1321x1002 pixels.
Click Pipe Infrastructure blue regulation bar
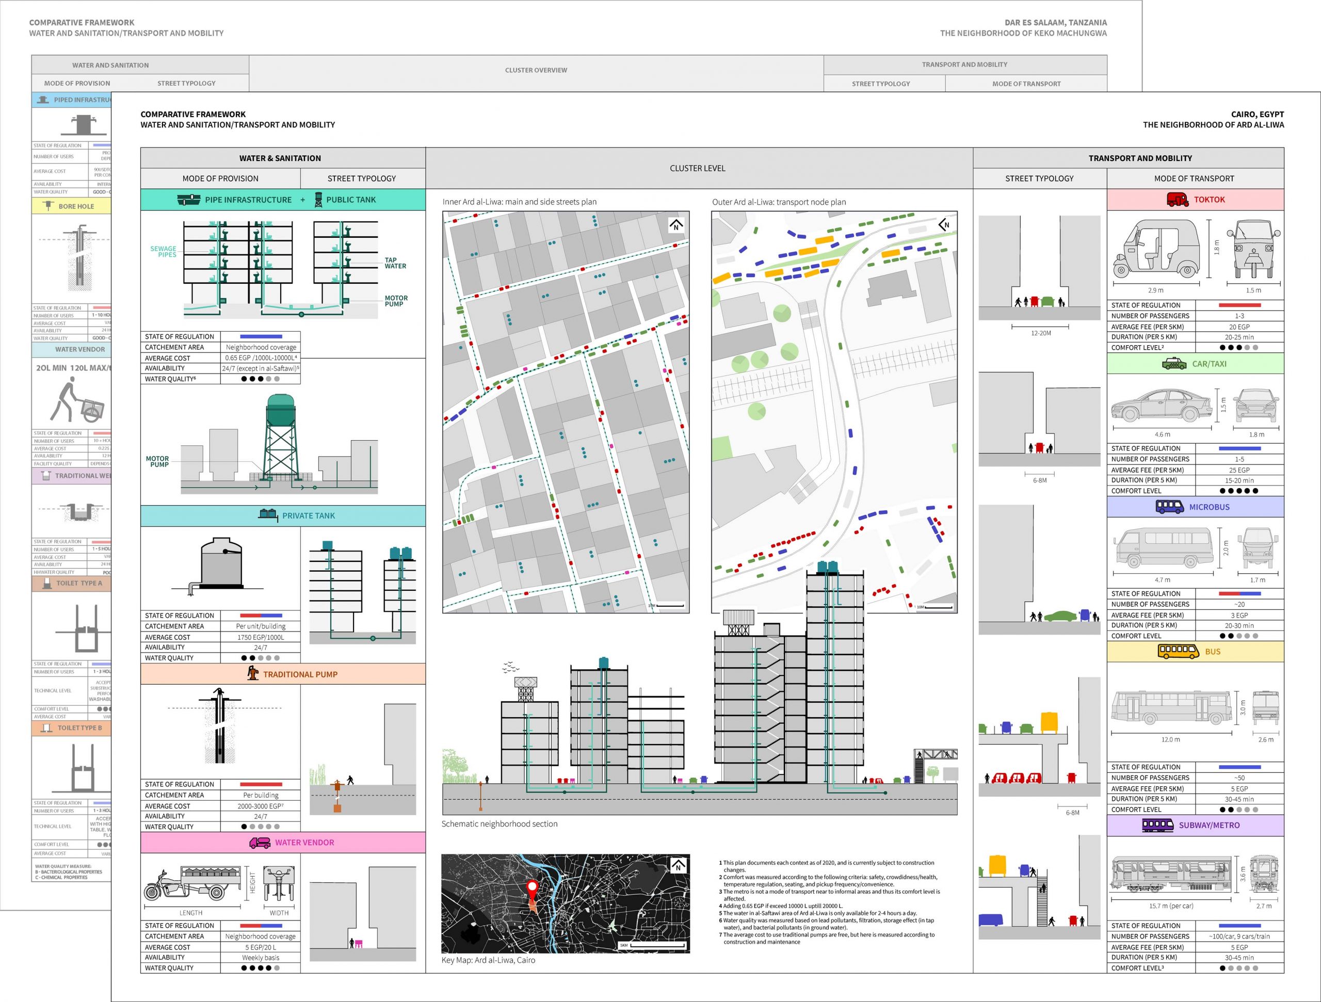coord(261,337)
